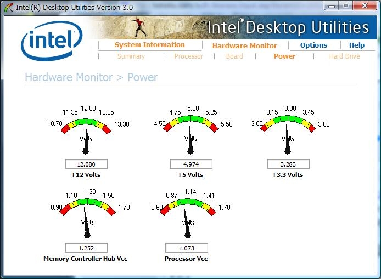Click the Processor Vcc gauge dial
The height and width of the screenshot is (280, 381).
click(x=188, y=218)
